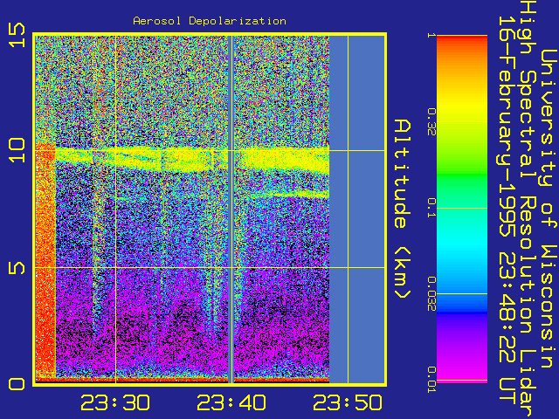Click the 'Altitude (km)' axis title
Screen dimensions: 559x419
point(403,209)
